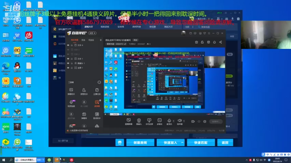The height and width of the screenshot is (163, 291).
Task: Click the bell notification icon in companion
Action: coord(214,42)
